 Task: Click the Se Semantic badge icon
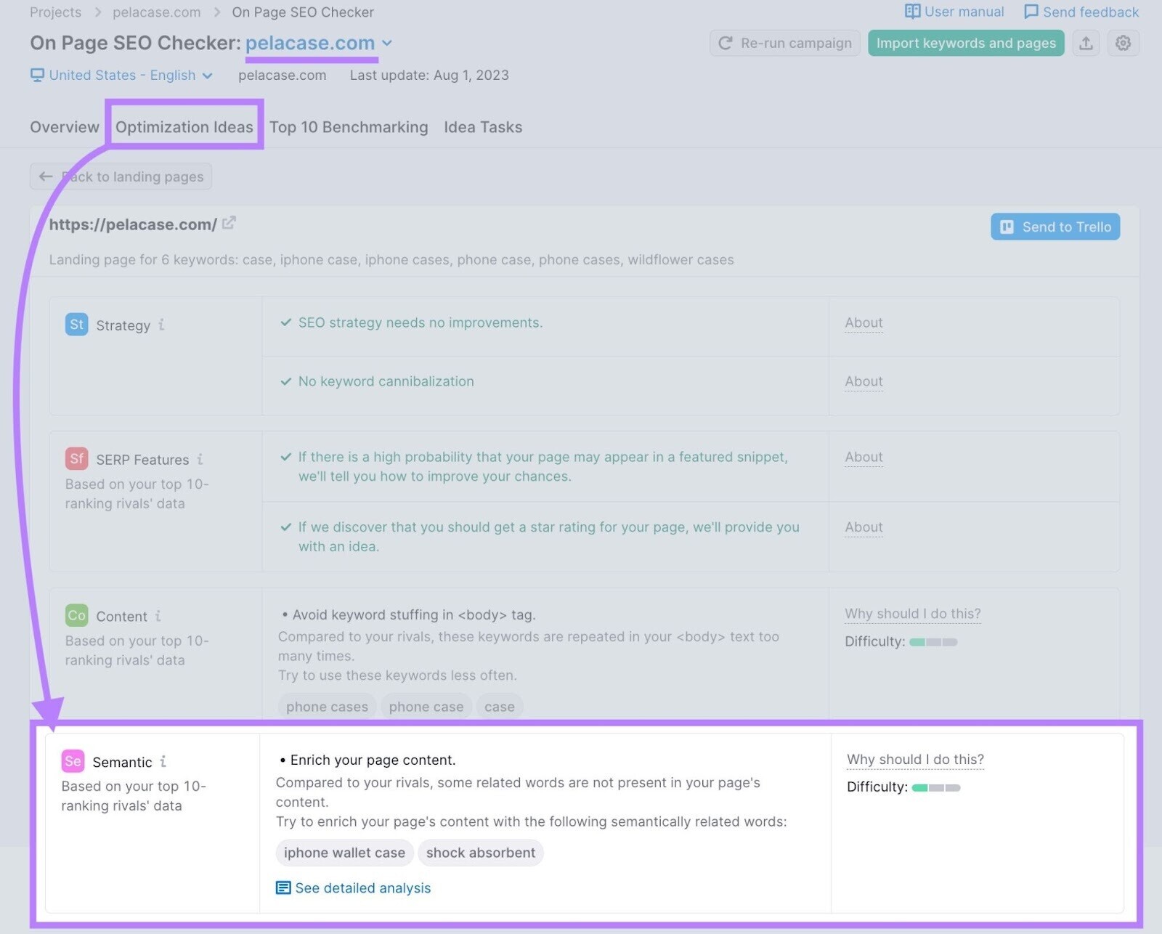(73, 761)
